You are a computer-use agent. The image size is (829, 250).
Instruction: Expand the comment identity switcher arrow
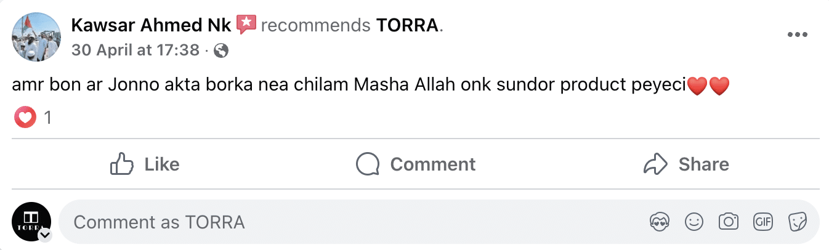(x=45, y=235)
